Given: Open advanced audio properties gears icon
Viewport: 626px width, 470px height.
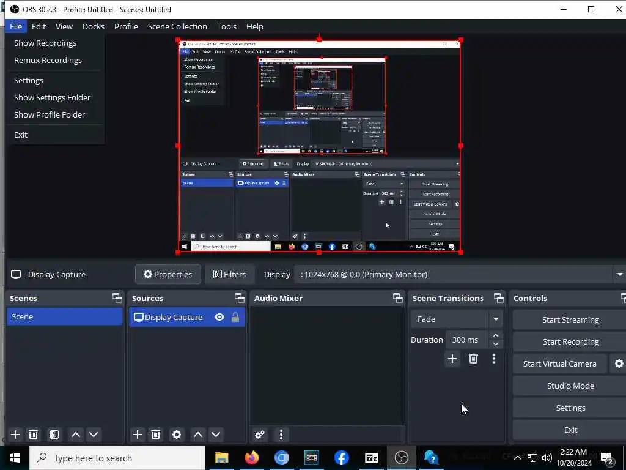Looking at the screenshot, I should click(x=259, y=435).
